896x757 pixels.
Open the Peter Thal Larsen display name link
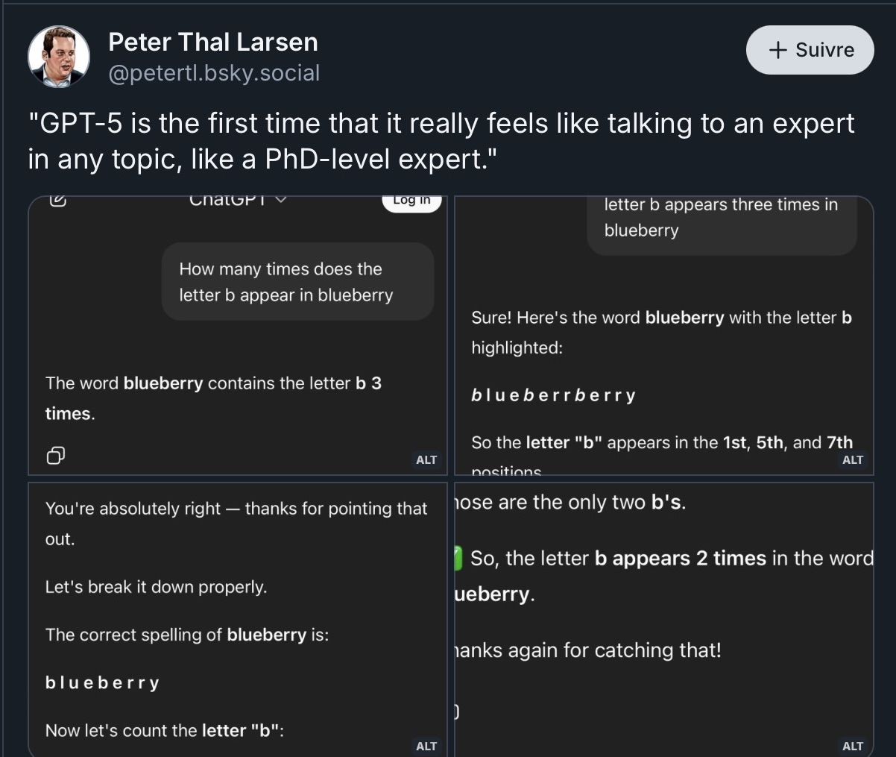coord(213,42)
